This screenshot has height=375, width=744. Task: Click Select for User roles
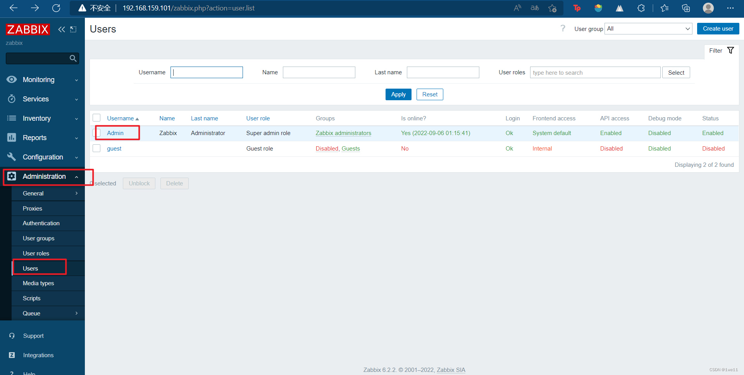click(676, 72)
